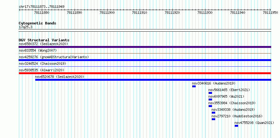Click the nsv4755208 (Quan2021) label
Image resolution: width=280 pixels, height=138 pixels.
click(x=254, y=123)
